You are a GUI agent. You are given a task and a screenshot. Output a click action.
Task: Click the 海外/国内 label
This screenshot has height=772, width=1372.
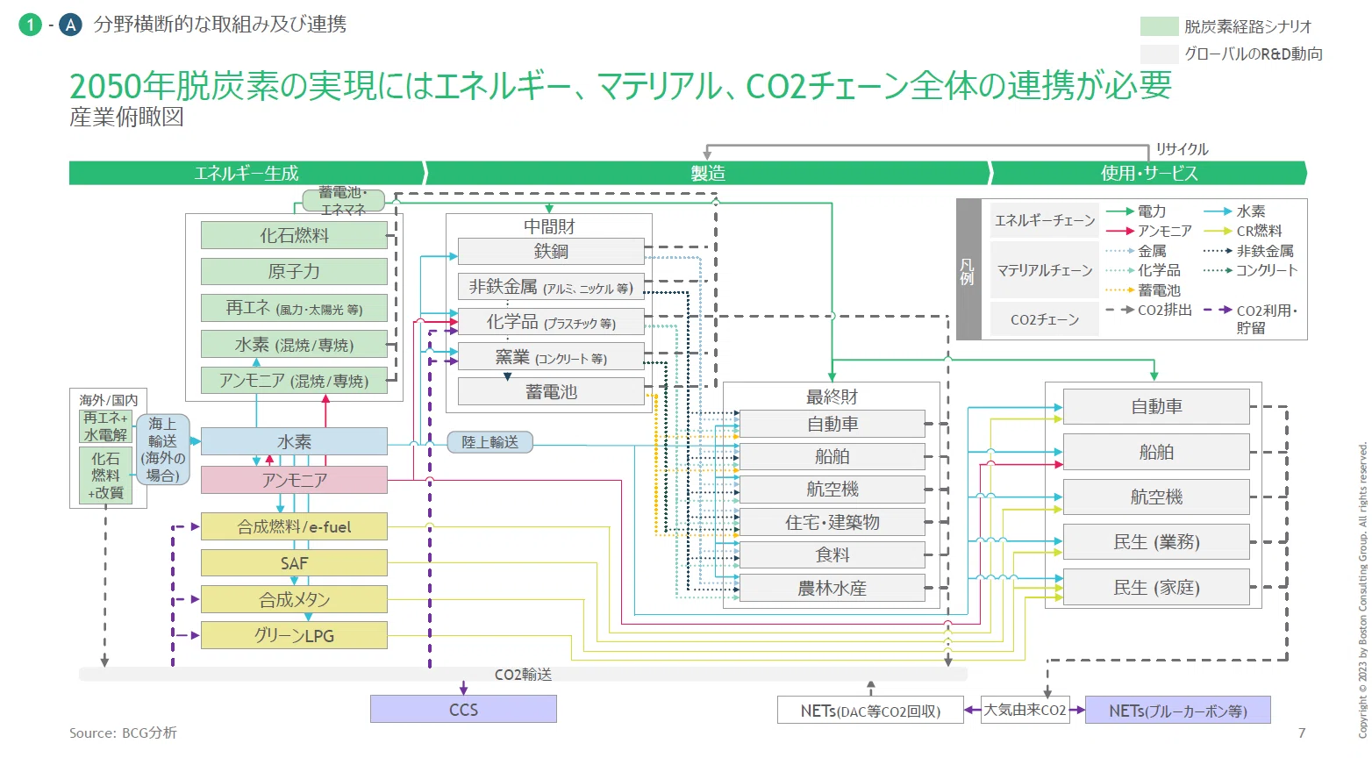tap(109, 399)
